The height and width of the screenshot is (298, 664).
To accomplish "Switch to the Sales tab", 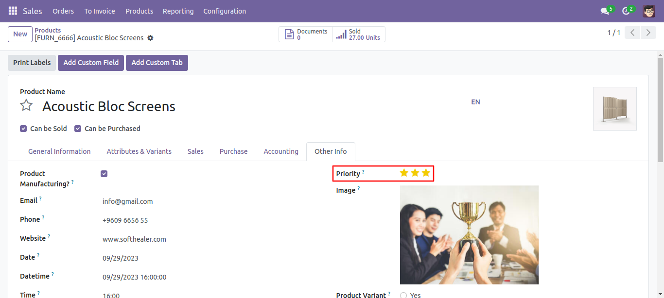I will (x=195, y=151).
